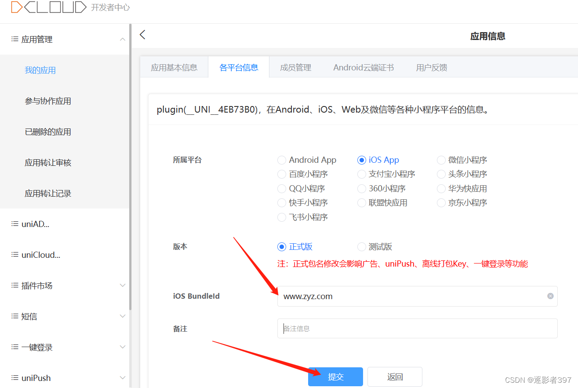
Task: Click the uniAD list icon
Action: [15, 224]
